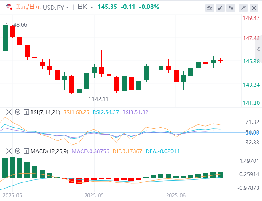Click the 142.11 low price marker

click(x=100, y=99)
